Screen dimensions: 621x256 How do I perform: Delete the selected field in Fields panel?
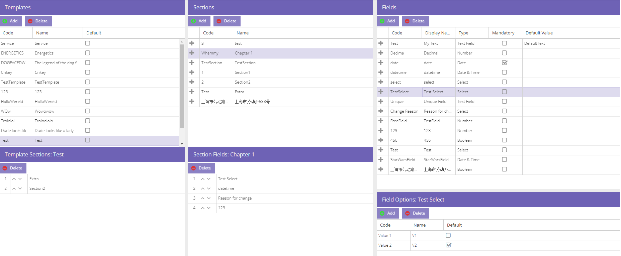[x=415, y=21]
